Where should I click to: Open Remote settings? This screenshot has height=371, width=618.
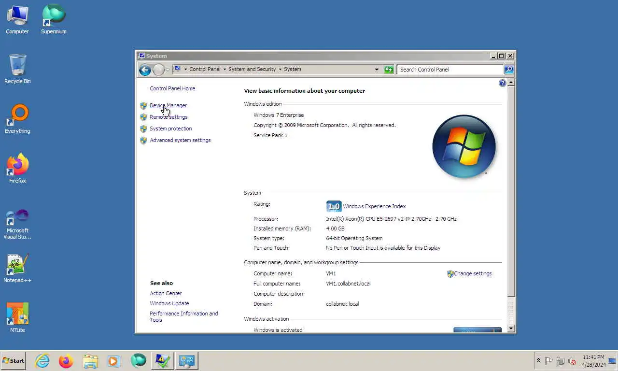(x=169, y=117)
